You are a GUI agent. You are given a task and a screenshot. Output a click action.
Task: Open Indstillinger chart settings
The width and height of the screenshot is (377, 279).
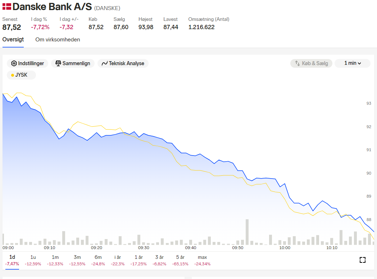[x=28, y=63]
